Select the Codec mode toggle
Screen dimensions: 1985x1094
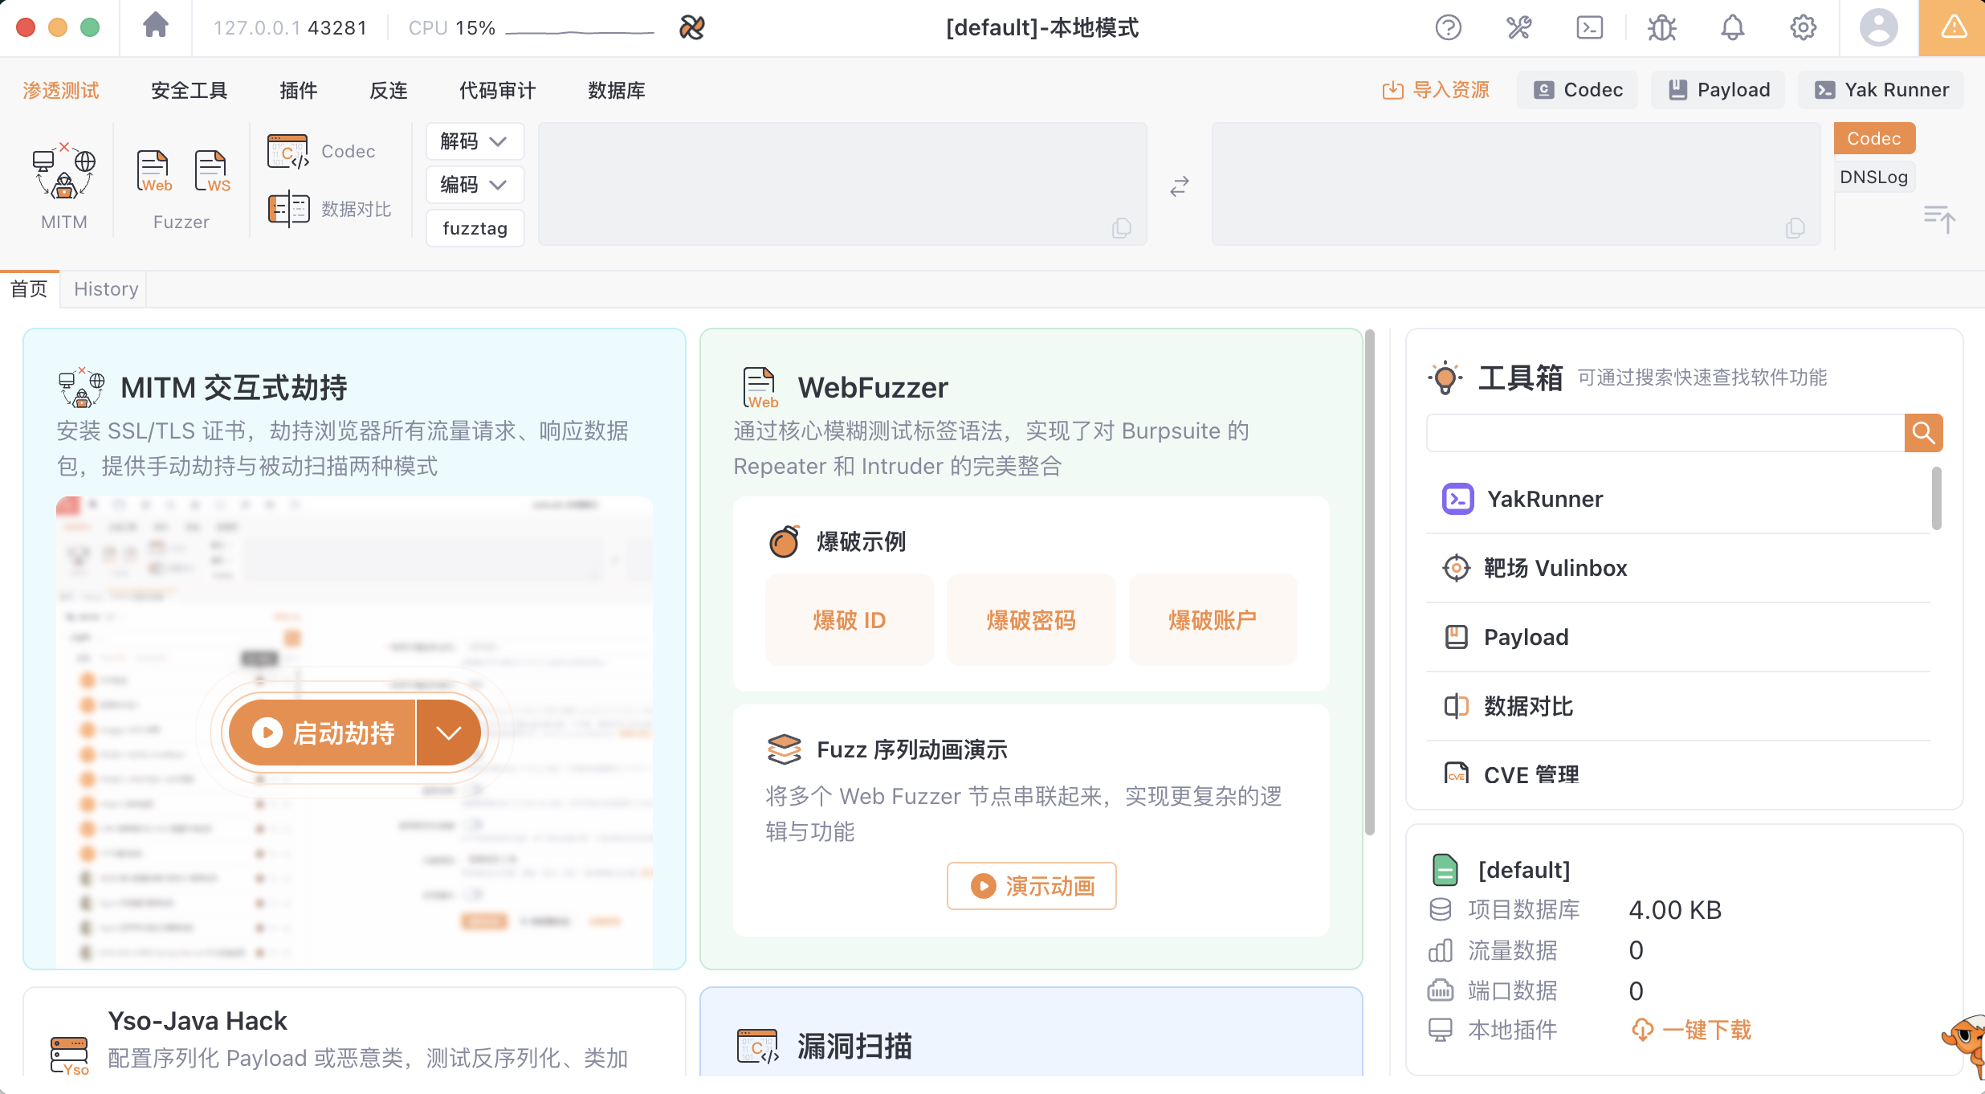point(1873,138)
